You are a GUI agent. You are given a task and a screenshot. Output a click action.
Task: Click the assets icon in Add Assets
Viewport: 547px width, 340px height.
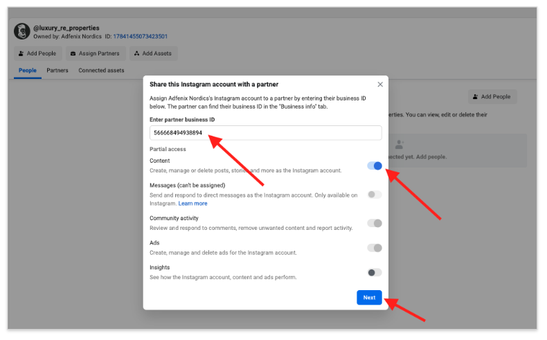coord(137,53)
